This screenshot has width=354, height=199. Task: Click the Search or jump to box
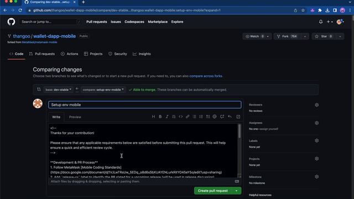point(50,22)
